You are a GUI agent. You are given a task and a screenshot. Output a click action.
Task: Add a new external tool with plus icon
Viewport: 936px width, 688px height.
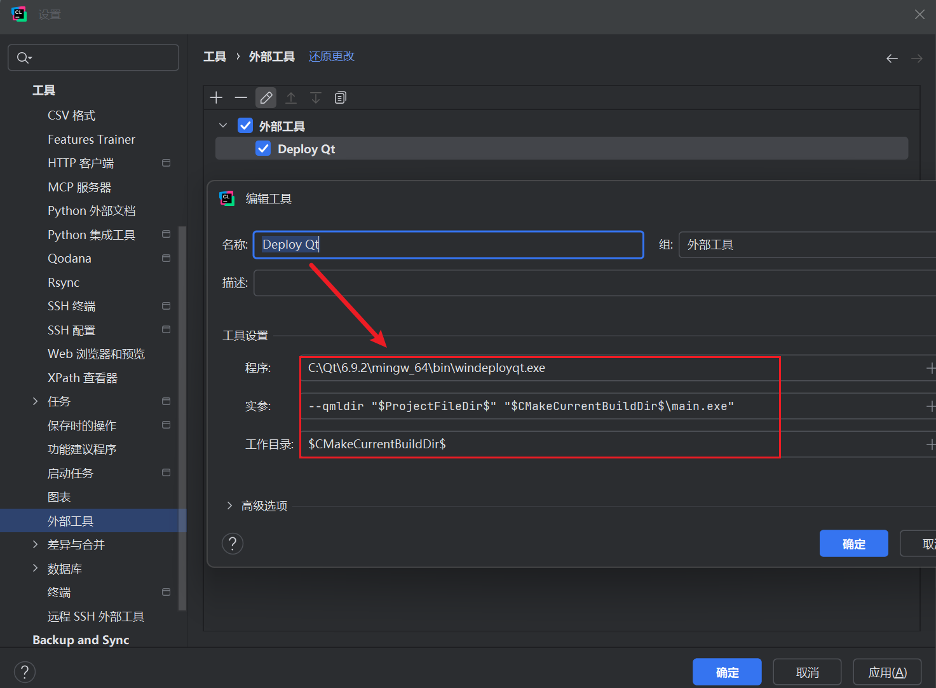(x=216, y=97)
